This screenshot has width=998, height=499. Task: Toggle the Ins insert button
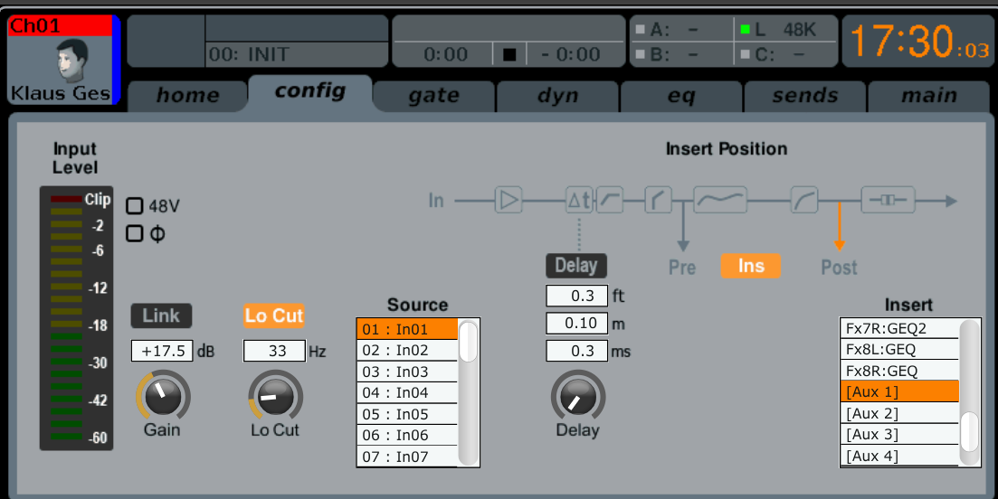coord(750,265)
